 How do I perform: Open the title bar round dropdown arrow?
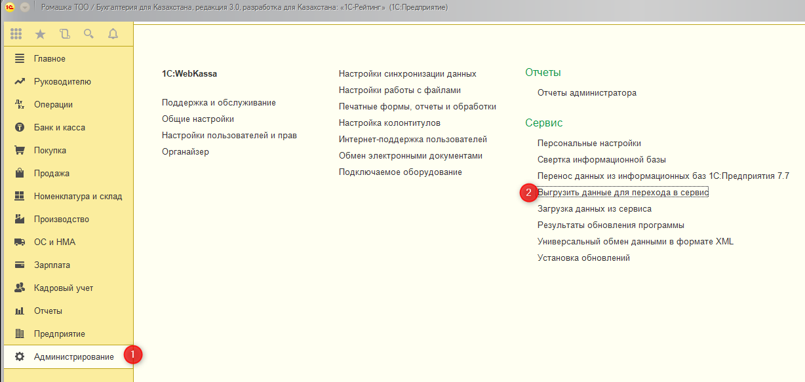[x=25, y=7]
